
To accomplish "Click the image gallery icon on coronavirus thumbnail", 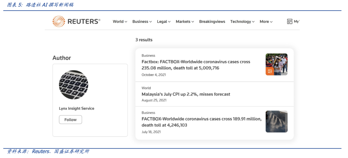I will pos(270,71).
